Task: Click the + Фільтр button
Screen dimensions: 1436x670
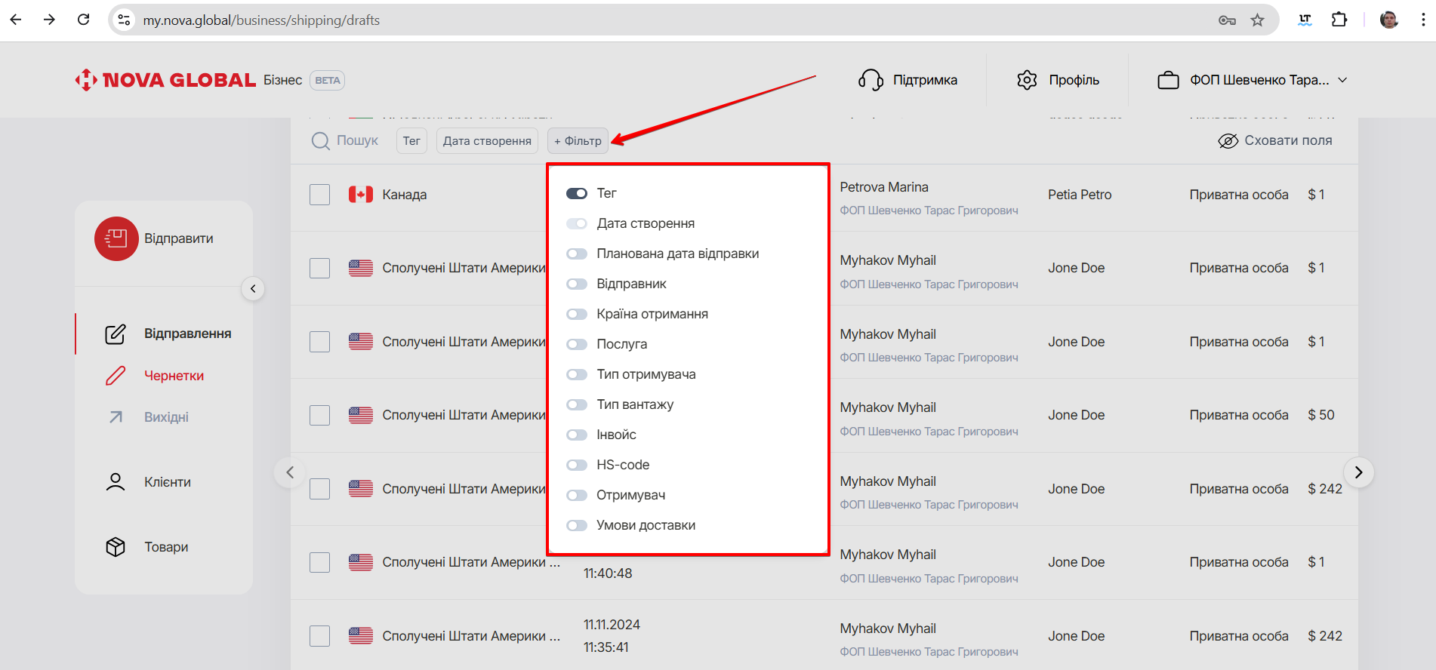Action: [x=578, y=141]
